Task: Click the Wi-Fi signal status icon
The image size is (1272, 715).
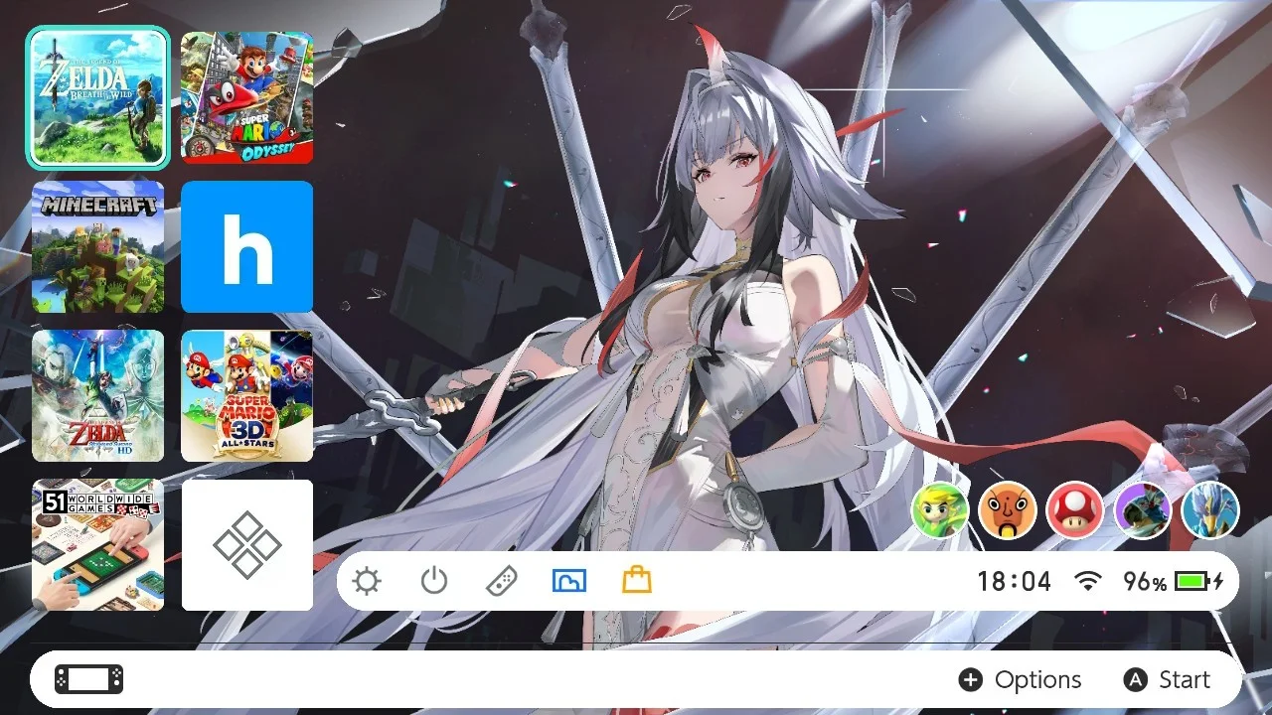Action: 1089,581
